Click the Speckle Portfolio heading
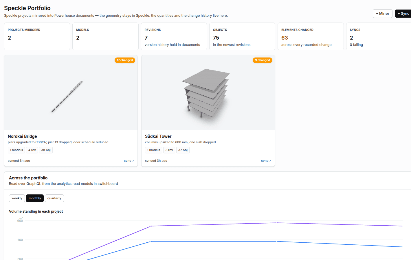The image size is (411, 260). [27, 8]
